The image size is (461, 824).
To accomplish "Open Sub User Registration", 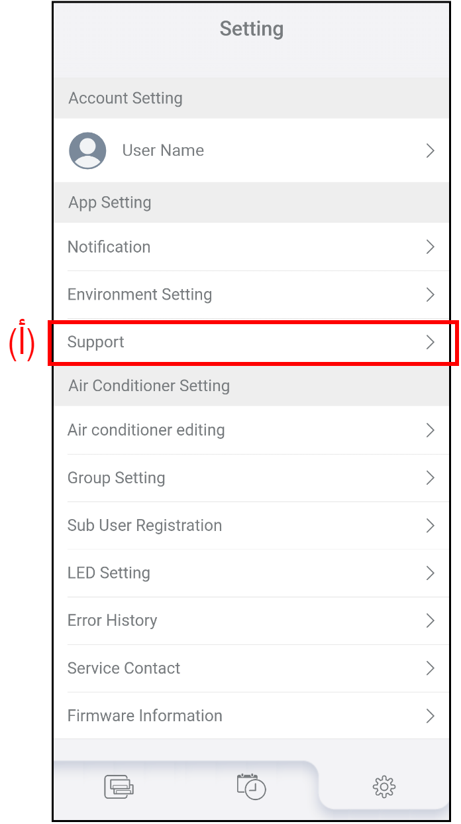I will (145, 526).
